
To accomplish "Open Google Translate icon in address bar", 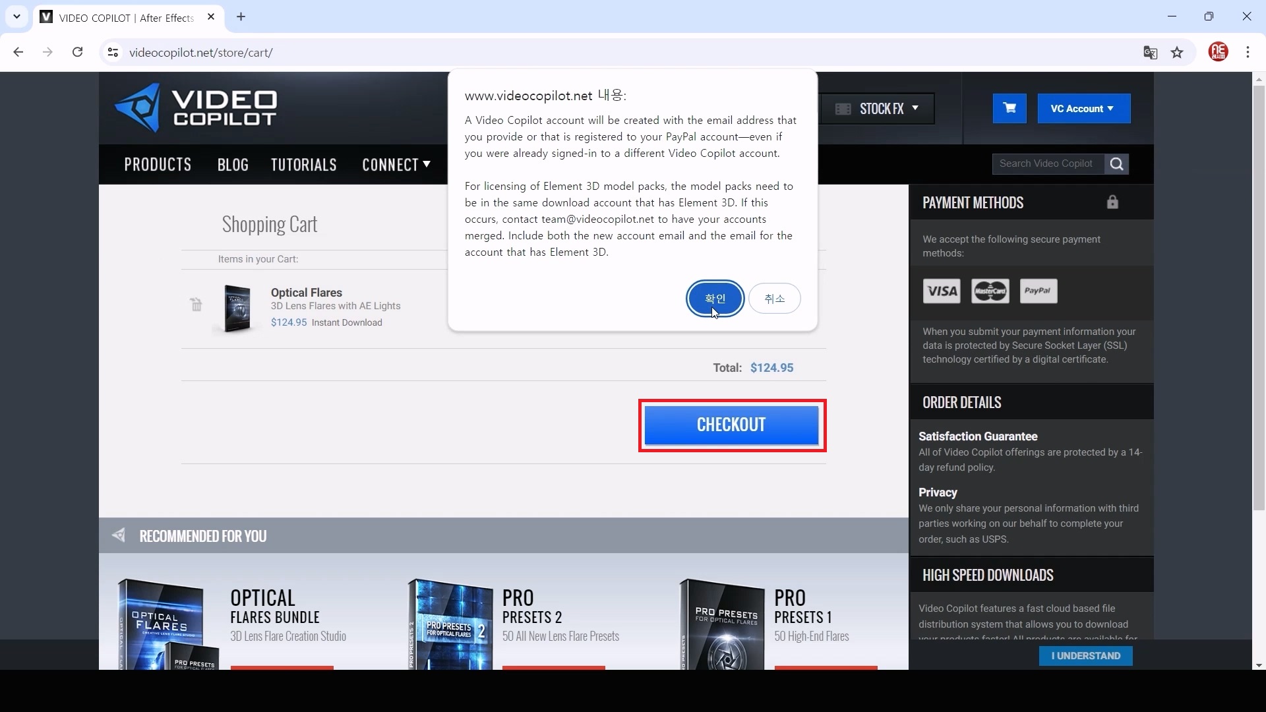I will (1150, 53).
